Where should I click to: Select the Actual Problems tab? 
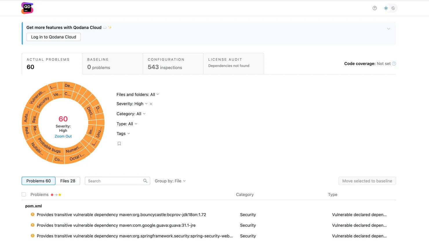coord(52,64)
